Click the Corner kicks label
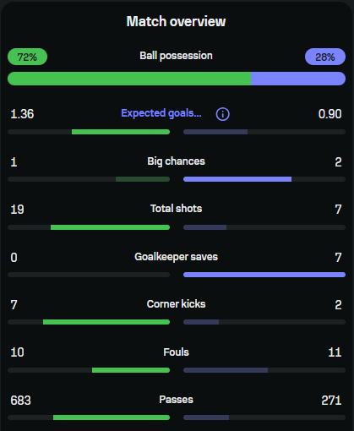Viewport: 354px width, 431px height. (176, 304)
